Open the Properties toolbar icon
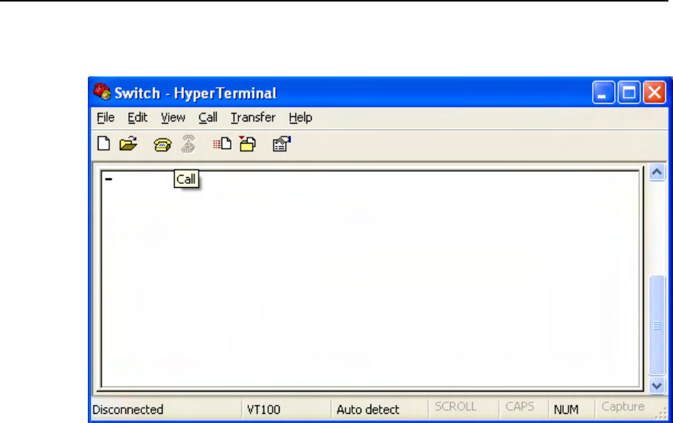673x423 pixels. tap(282, 144)
